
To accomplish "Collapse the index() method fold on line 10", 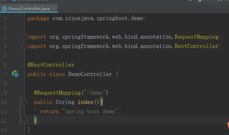I will 24,102.
